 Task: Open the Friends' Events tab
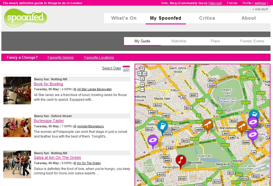point(252,41)
